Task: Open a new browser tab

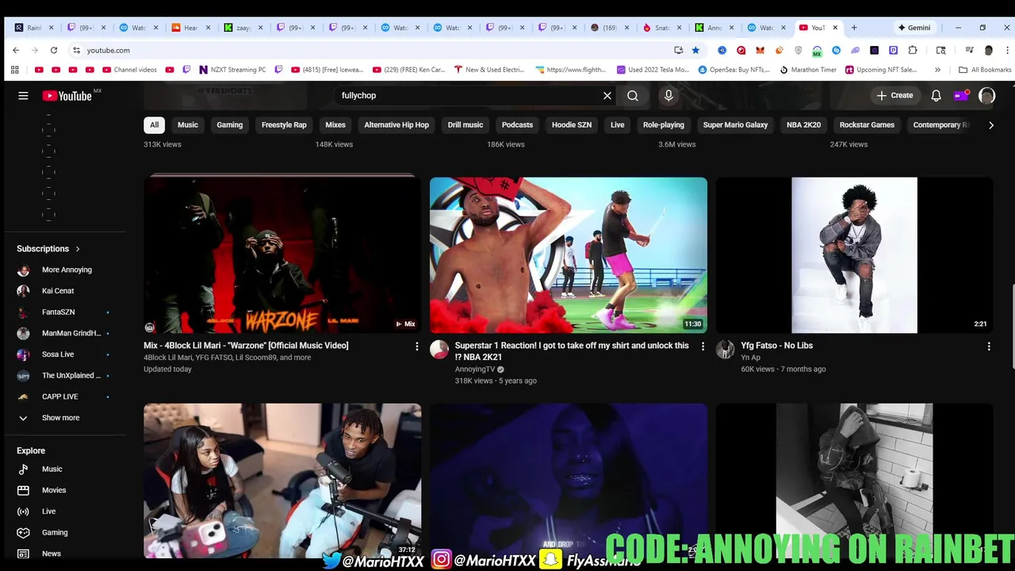Action: [x=854, y=28]
